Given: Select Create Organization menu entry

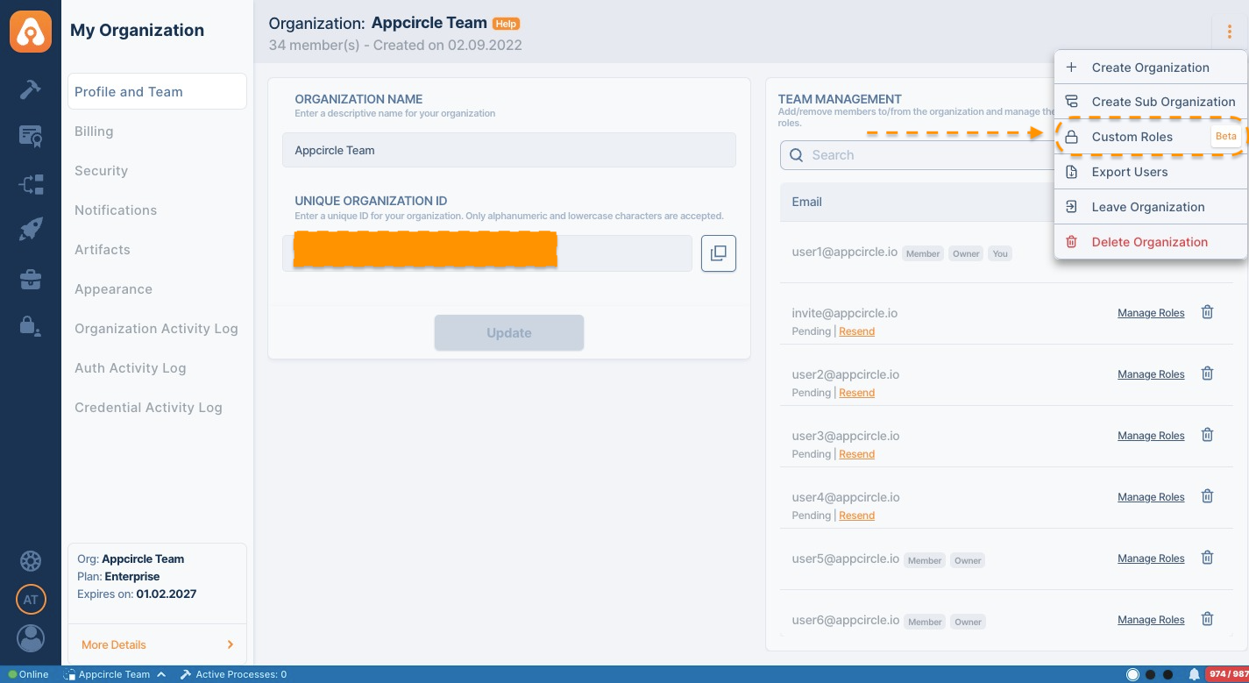Looking at the screenshot, I should (x=1150, y=68).
